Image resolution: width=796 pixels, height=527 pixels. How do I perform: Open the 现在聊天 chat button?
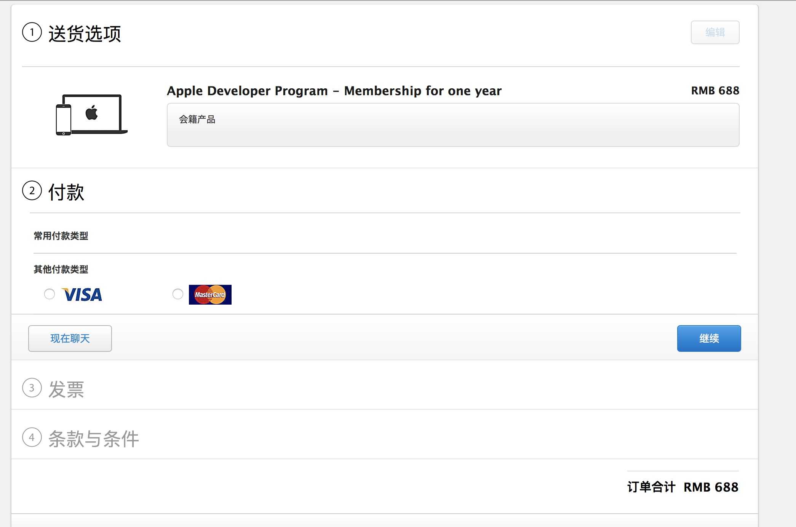click(70, 339)
